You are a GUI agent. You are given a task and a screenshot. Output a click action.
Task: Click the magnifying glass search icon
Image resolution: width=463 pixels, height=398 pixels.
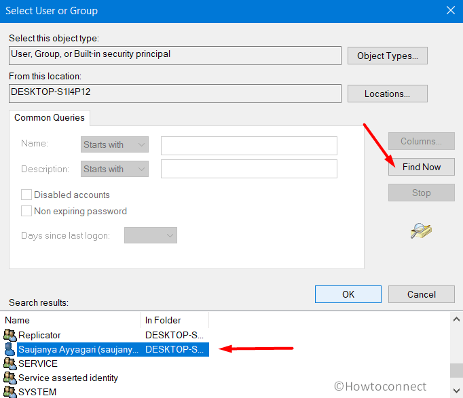[421, 231]
